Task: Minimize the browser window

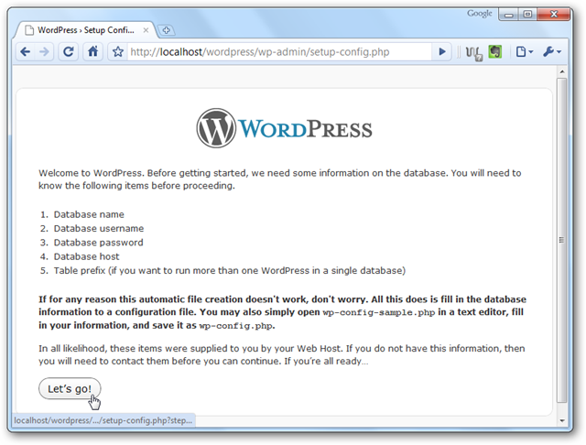Action: [509, 15]
